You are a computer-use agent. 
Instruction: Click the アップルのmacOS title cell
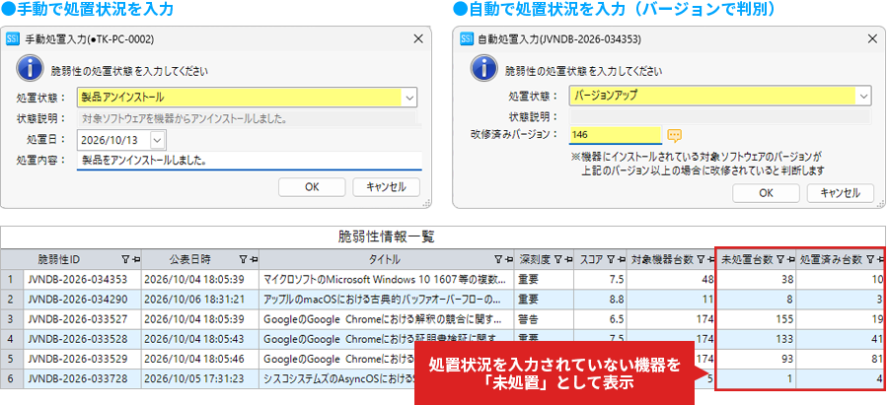386,300
